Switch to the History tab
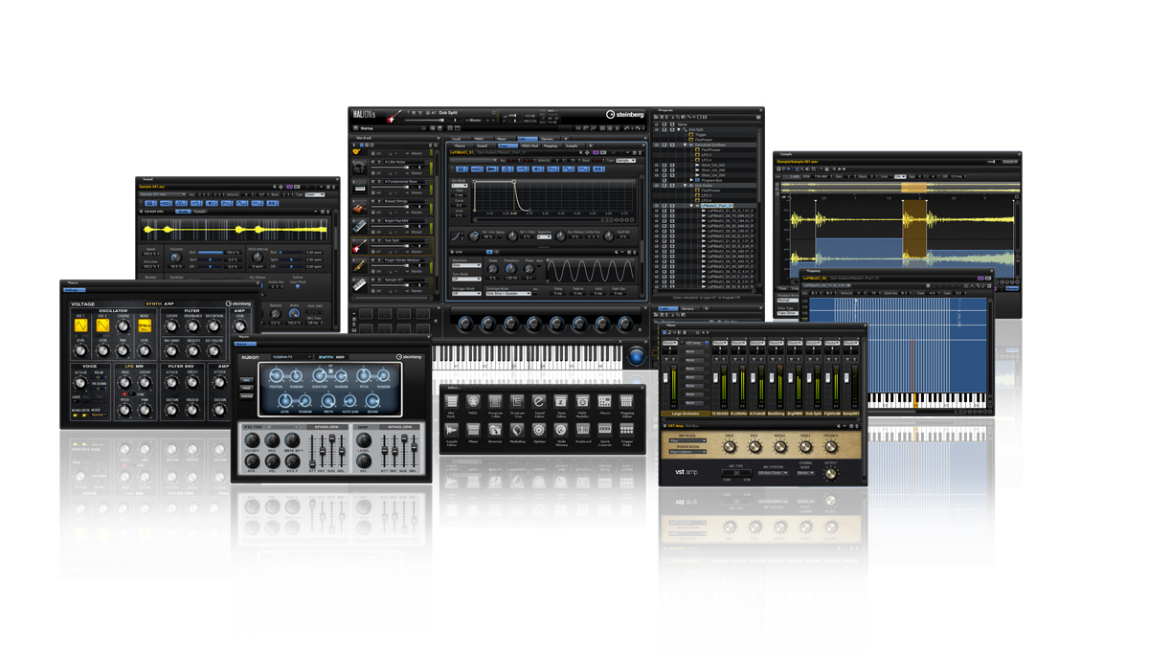The width and height of the screenshot is (1149, 672). (687, 308)
